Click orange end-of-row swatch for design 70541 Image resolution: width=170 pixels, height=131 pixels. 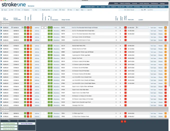tap(165, 113)
